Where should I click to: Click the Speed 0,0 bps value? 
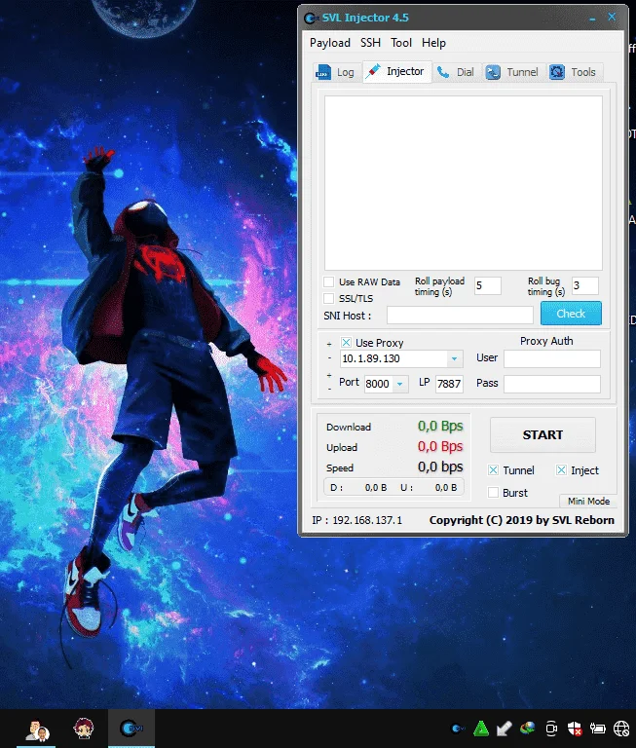coord(440,467)
